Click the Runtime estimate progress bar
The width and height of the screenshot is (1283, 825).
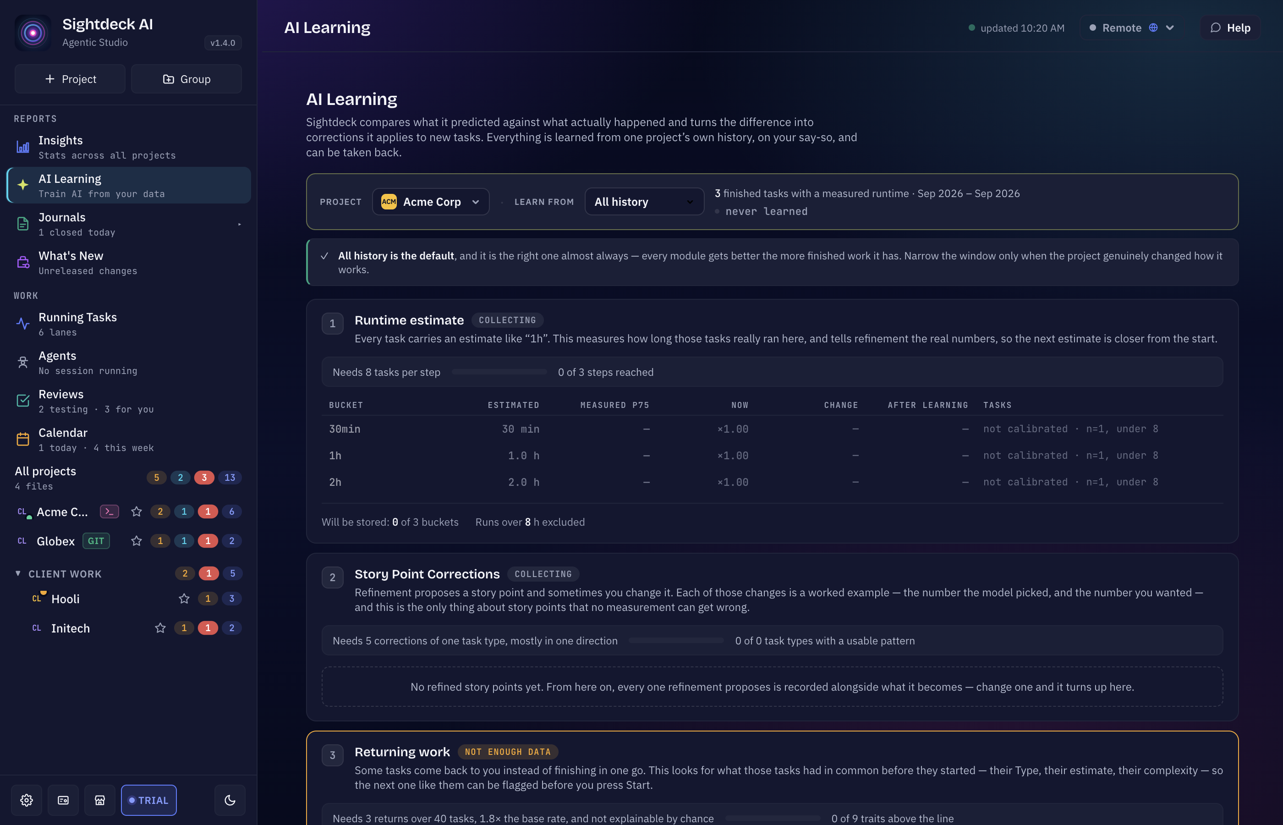[x=499, y=372]
